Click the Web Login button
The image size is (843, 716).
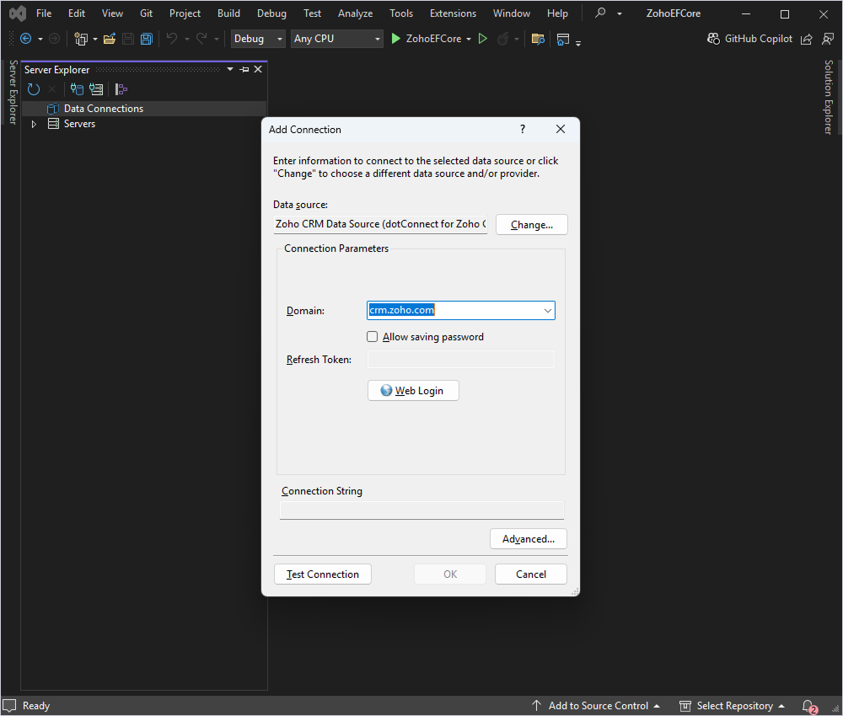pyautogui.click(x=413, y=391)
